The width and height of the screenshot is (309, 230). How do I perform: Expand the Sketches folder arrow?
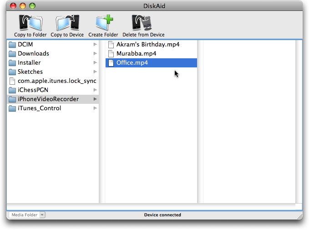pyautogui.click(x=95, y=72)
